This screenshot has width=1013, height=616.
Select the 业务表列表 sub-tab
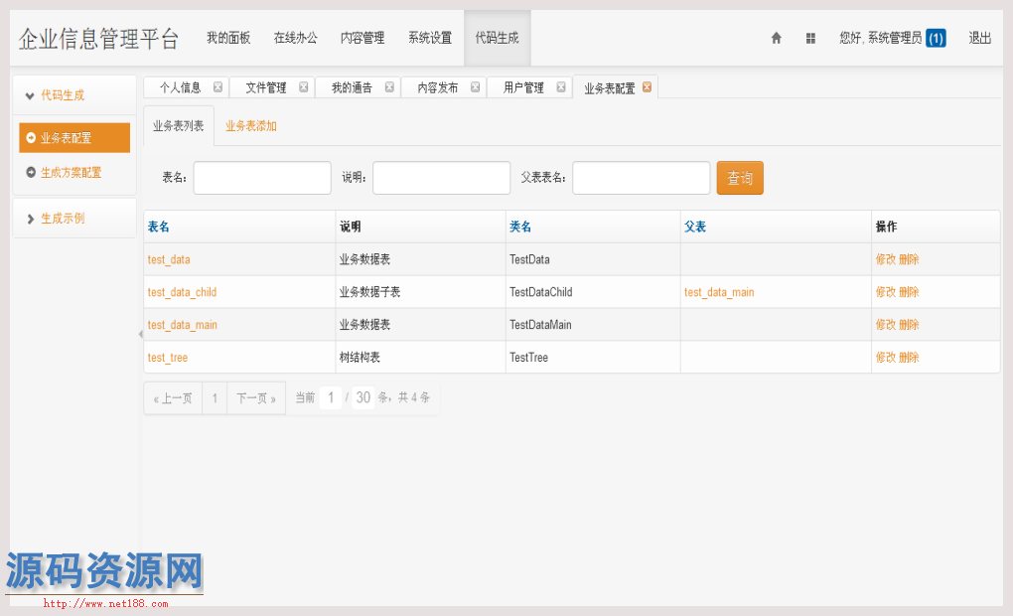(x=179, y=126)
